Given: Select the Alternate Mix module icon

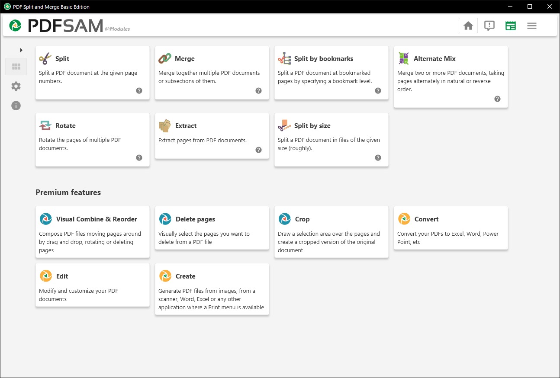Looking at the screenshot, I should click(404, 59).
